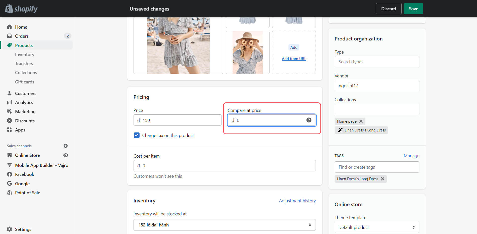Click the Search types field

point(377,62)
